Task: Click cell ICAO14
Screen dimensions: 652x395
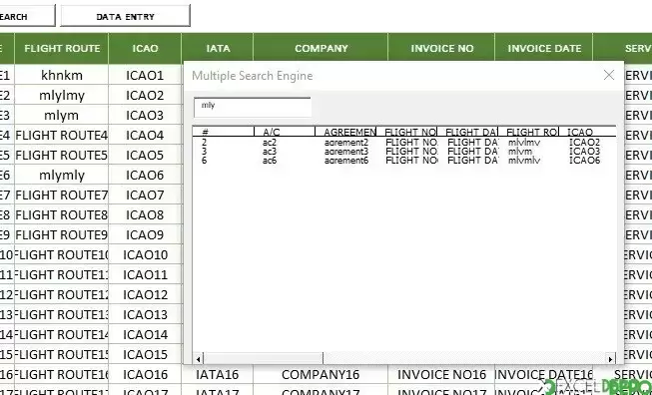Action: click(145, 334)
